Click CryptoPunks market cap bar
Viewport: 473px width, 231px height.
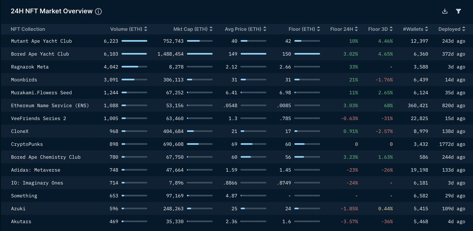click(x=200, y=144)
